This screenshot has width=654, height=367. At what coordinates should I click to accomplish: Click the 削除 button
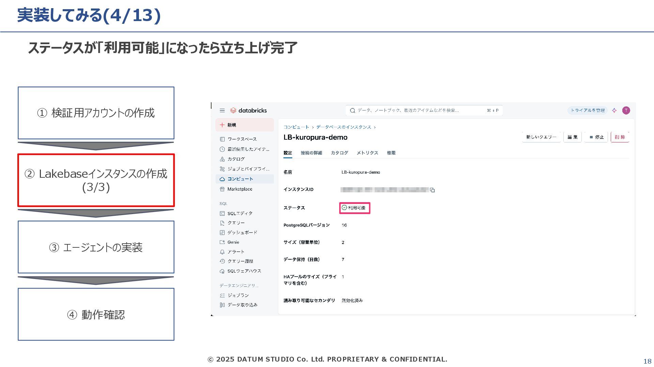tap(620, 137)
